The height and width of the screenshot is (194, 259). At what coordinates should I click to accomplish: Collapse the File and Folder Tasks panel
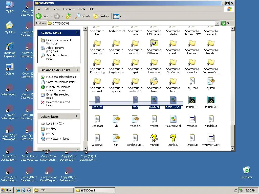[77, 70]
